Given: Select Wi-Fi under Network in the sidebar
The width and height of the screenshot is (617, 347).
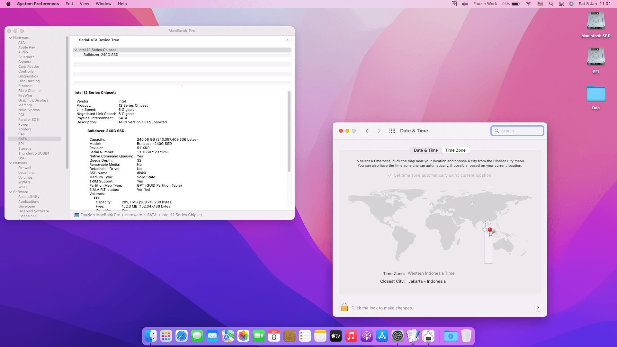Looking at the screenshot, I should pyautogui.click(x=22, y=187).
